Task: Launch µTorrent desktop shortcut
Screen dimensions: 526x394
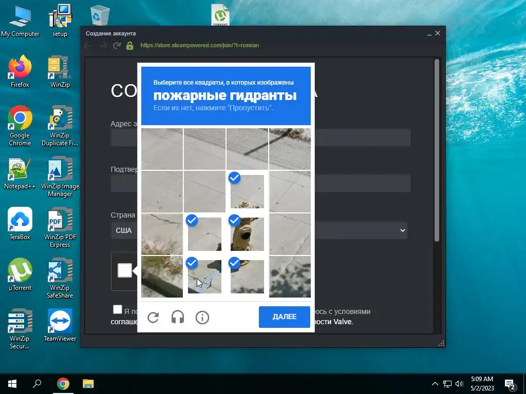Action: coord(20,274)
